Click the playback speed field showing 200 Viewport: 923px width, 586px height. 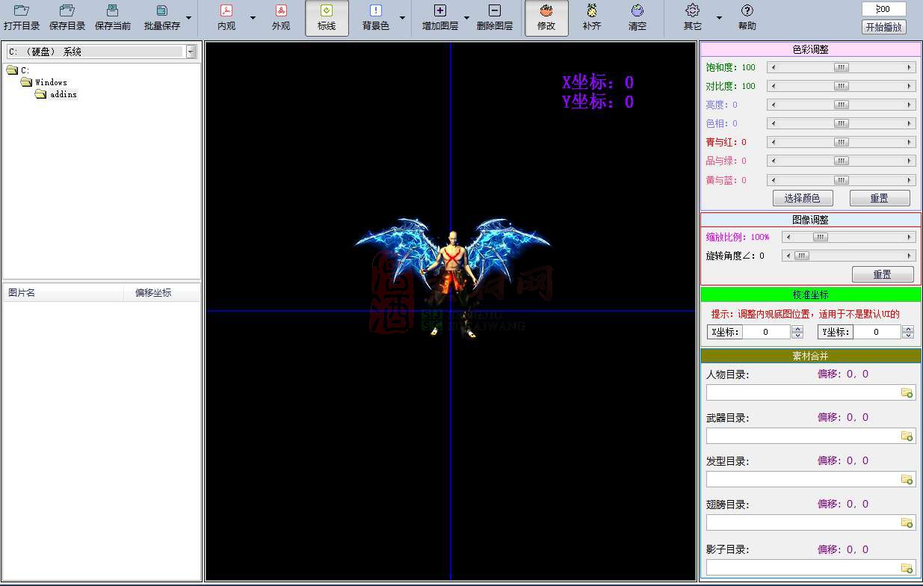tap(883, 9)
